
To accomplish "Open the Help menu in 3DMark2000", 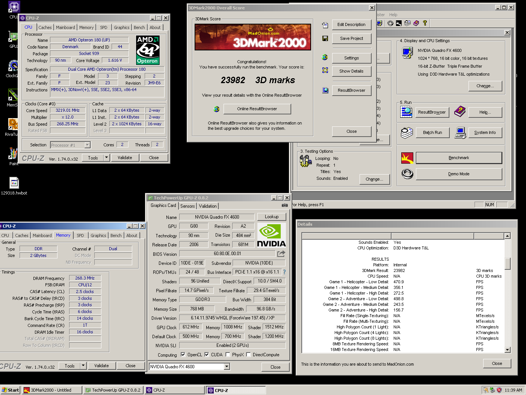I will tap(393, 15).
